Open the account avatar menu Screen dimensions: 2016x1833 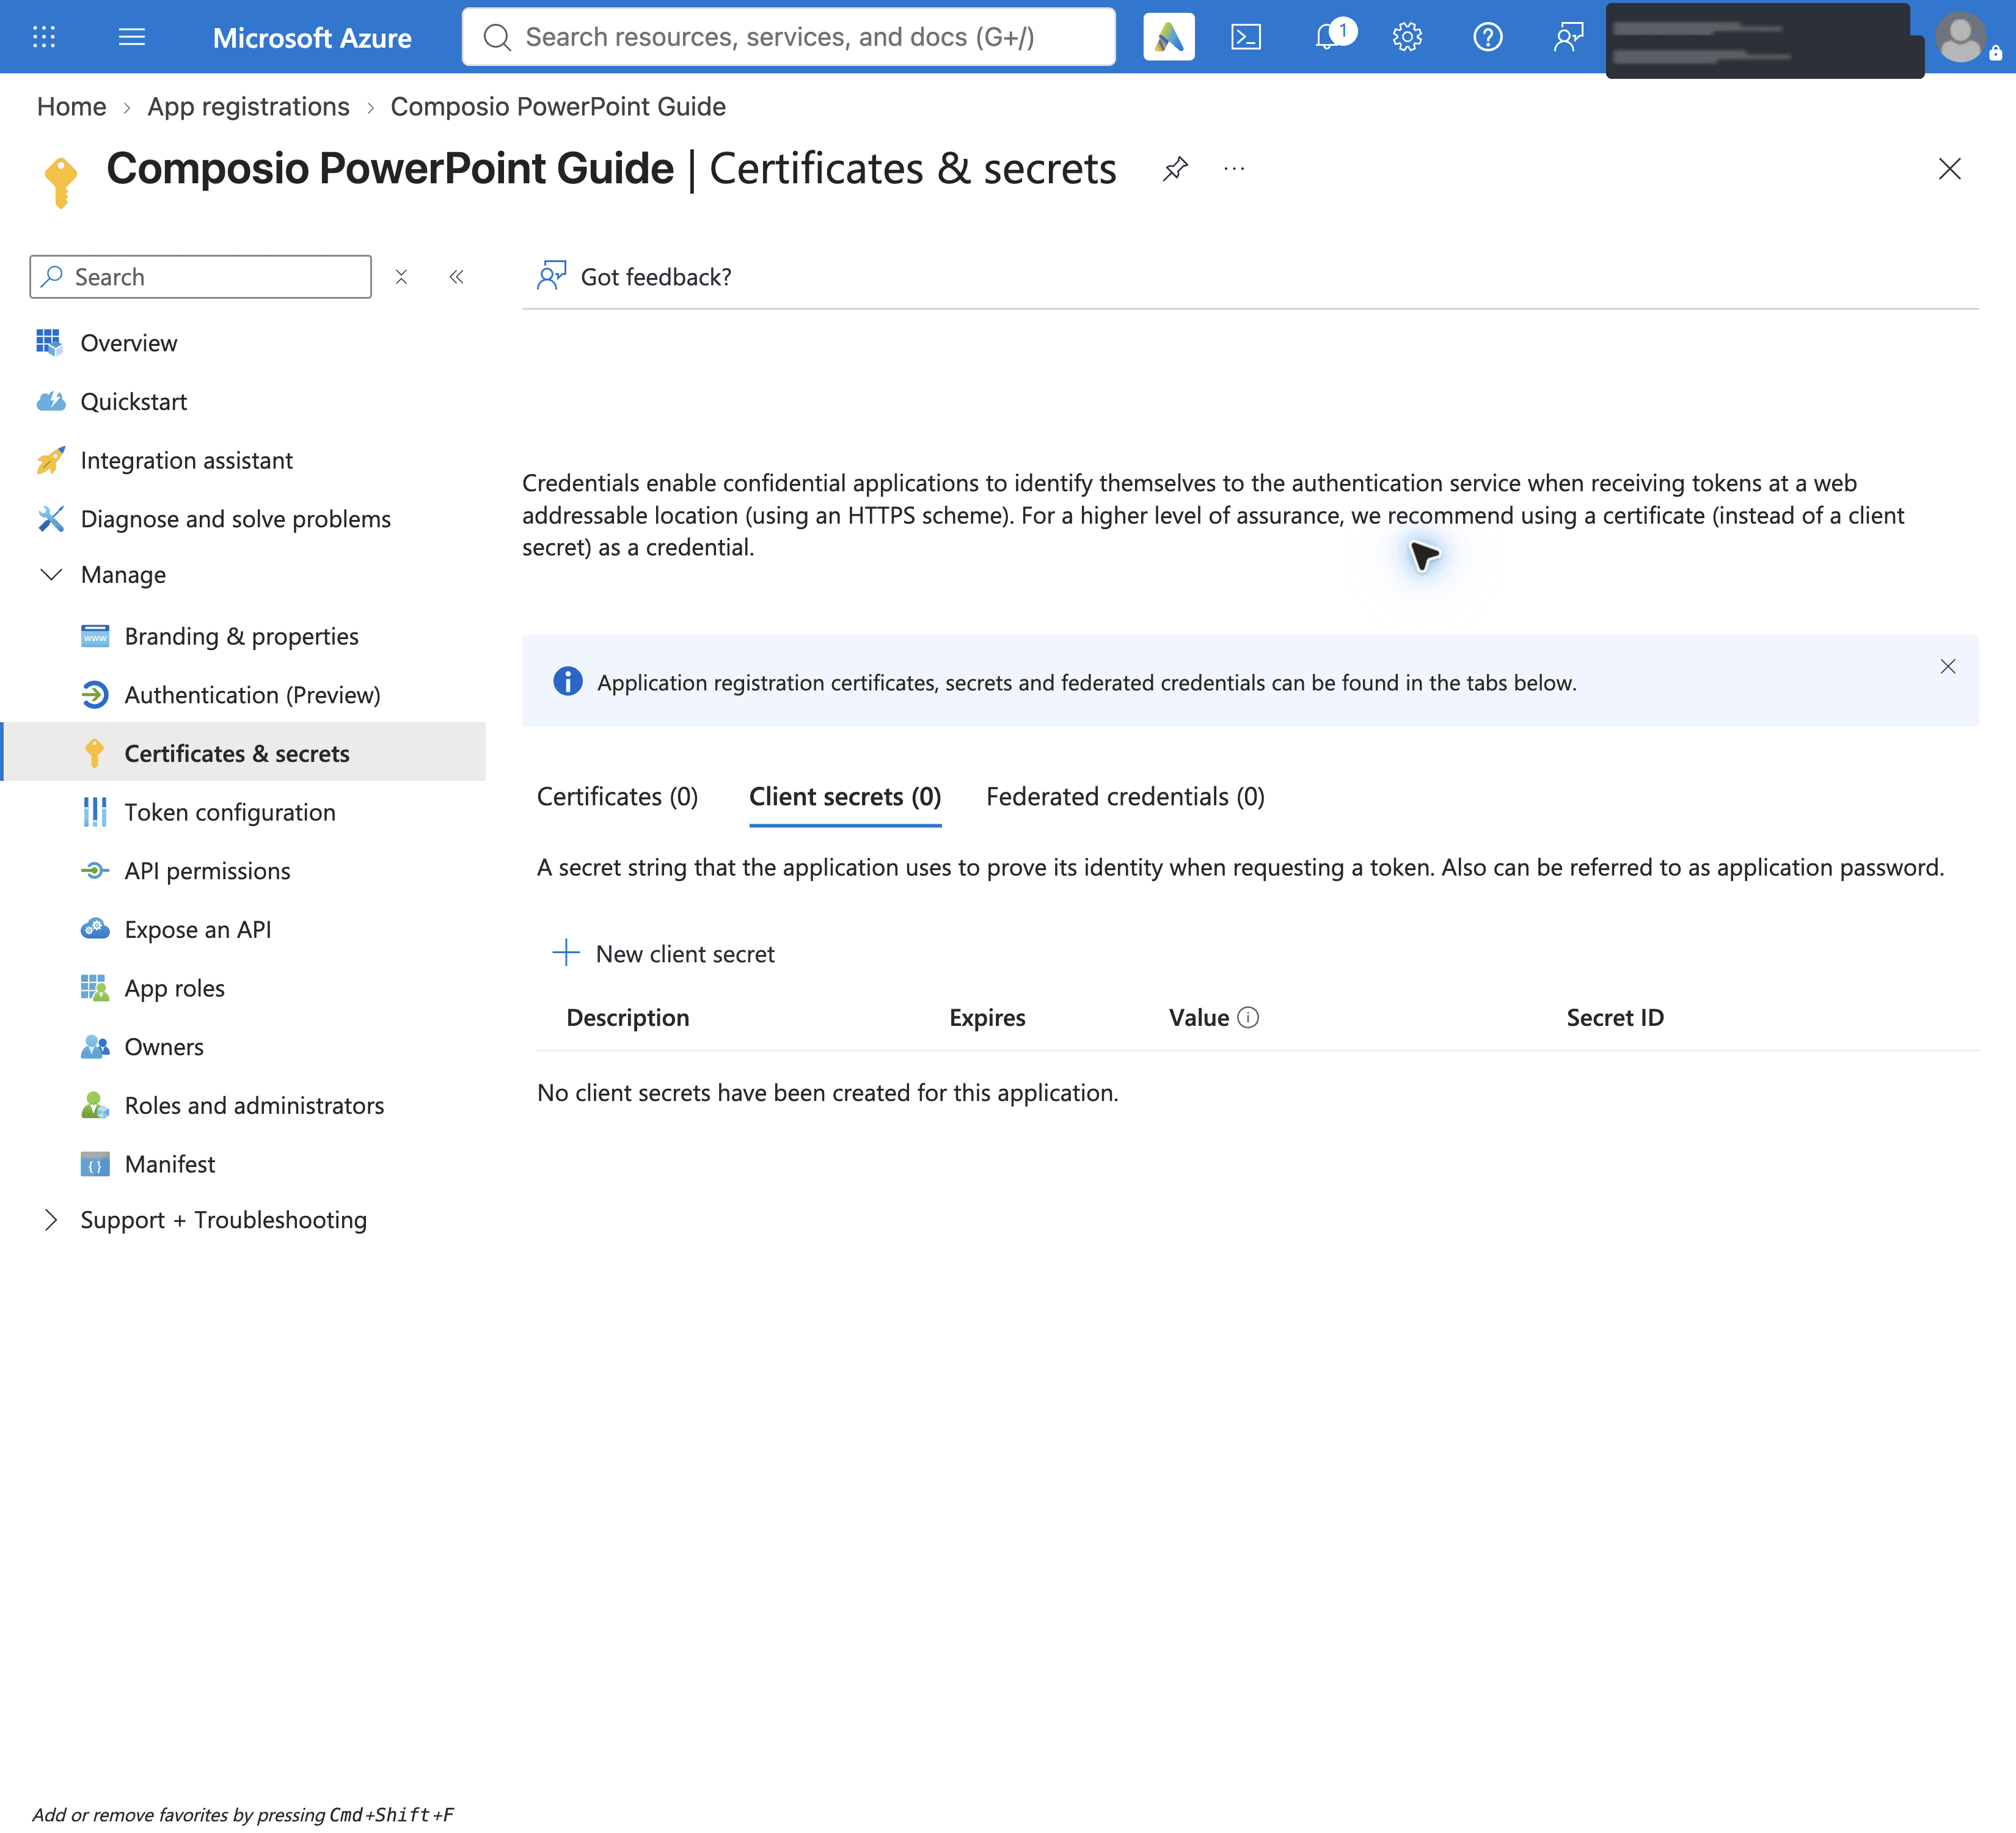coord(1961,38)
